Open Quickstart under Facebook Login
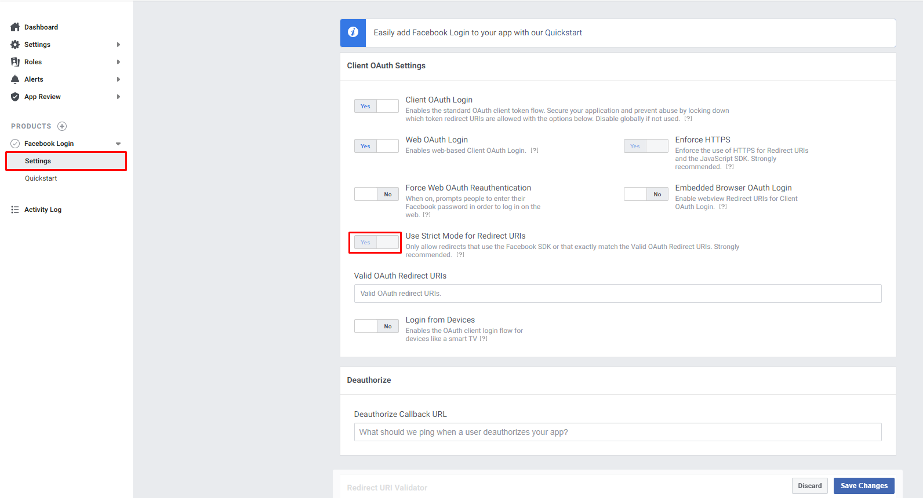This screenshot has height=498, width=923. [x=41, y=178]
